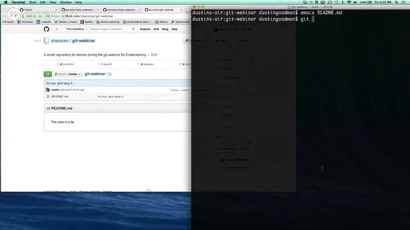The width and height of the screenshot is (410, 230).
Task: Open the View menu in menu bar
Action: point(53,3)
